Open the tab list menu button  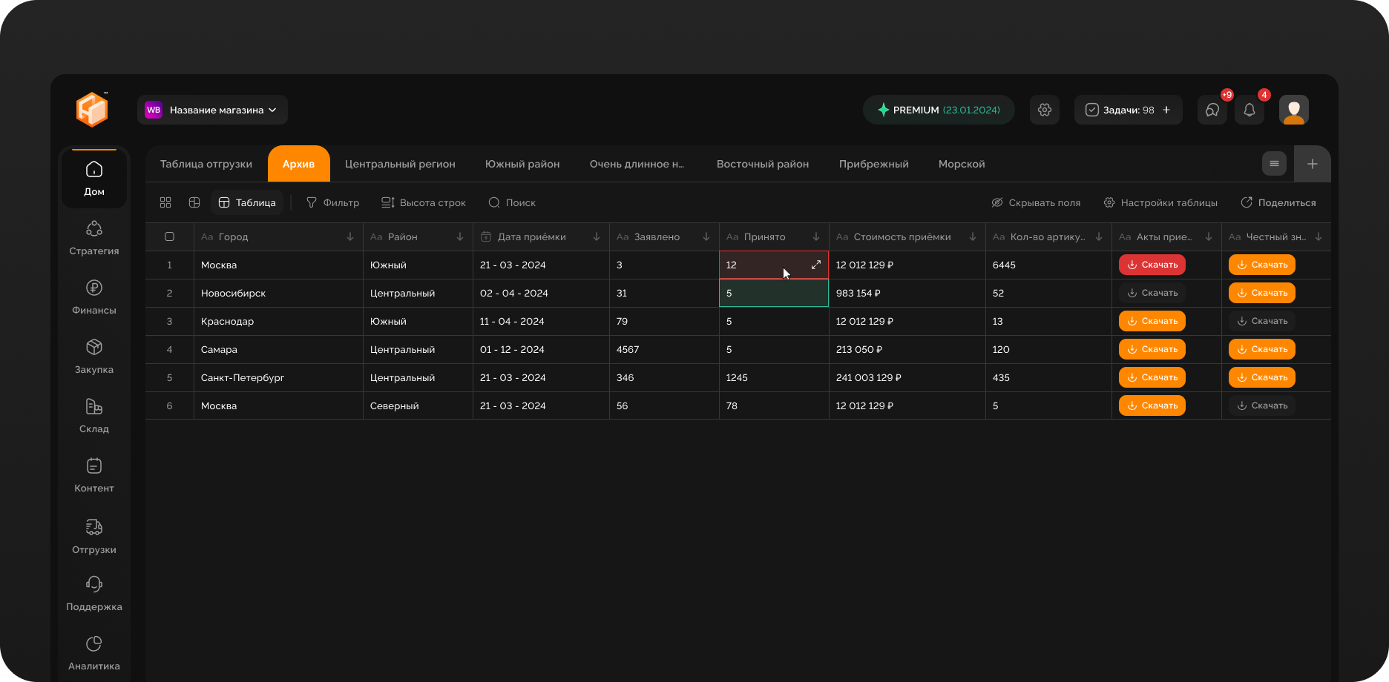(1274, 164)
